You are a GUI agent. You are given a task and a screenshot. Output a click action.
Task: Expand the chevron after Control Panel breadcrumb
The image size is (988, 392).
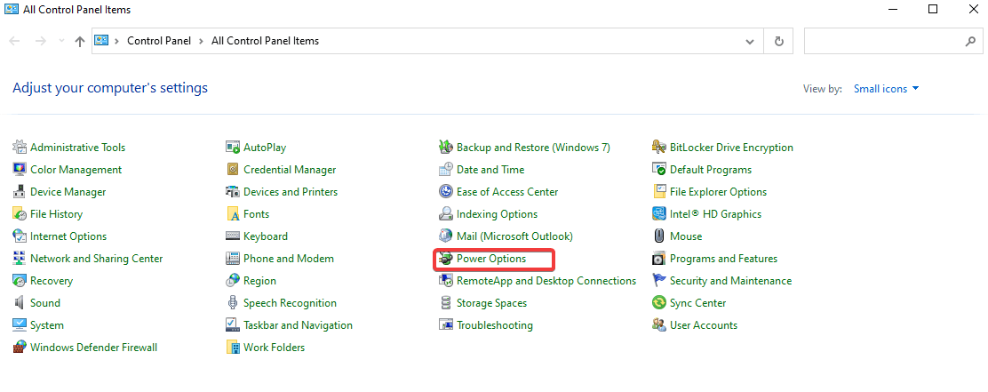tap(201, 41)
